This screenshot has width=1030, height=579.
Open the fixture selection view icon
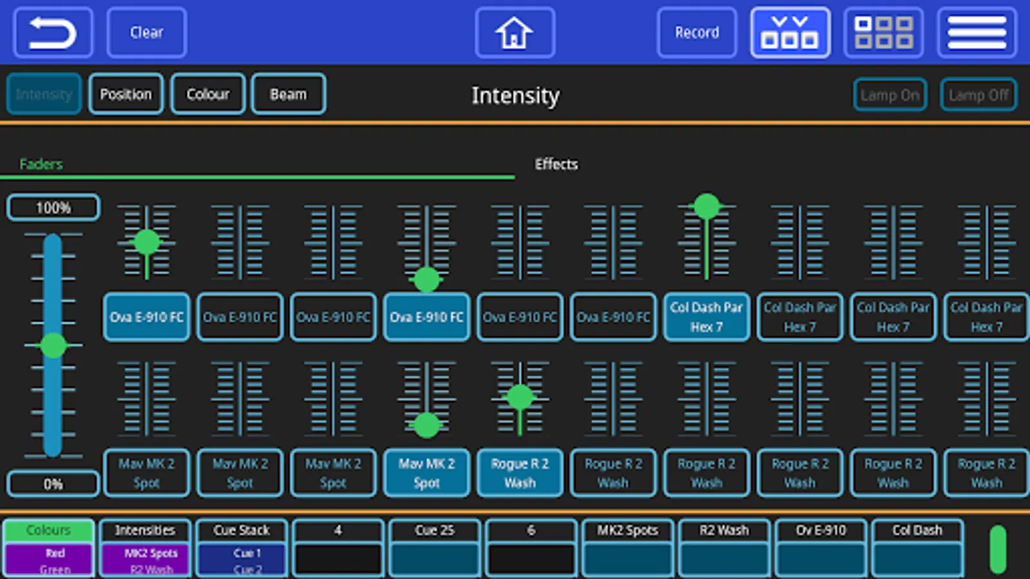pyautogui.click(x=790, y=32)
